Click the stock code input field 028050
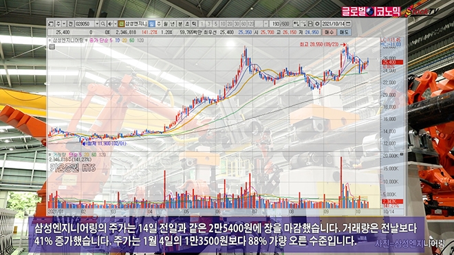The height and width of the screenshot is (255, 454). pyautogui.click(x=85, y=24)
